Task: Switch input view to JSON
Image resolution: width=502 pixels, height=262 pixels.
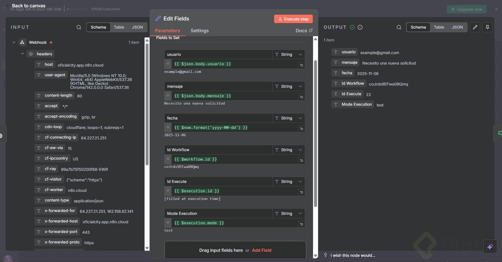Action: [x=137, y=27]
